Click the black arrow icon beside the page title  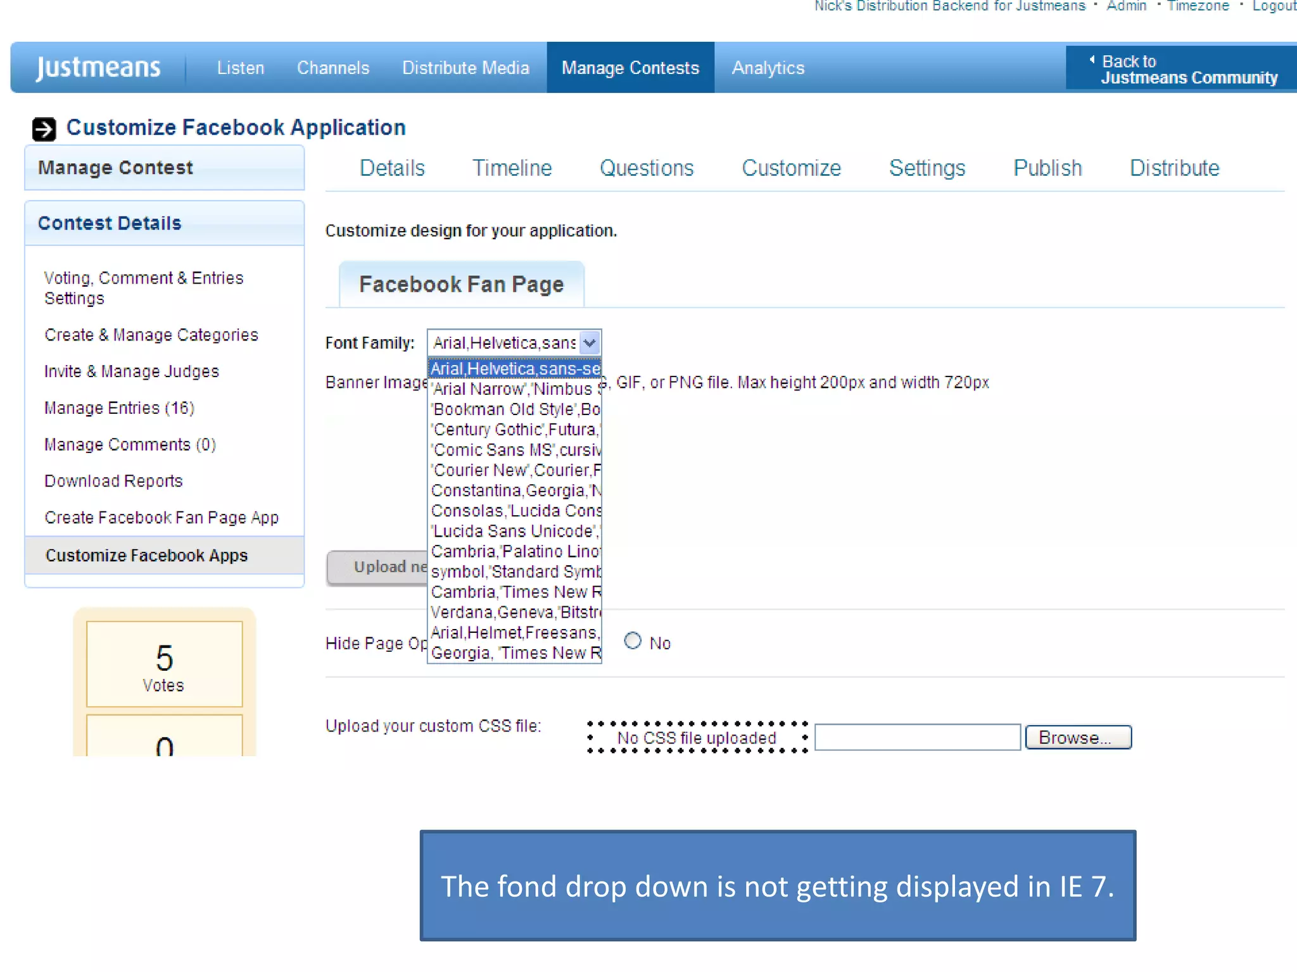(x=44, y=128)
